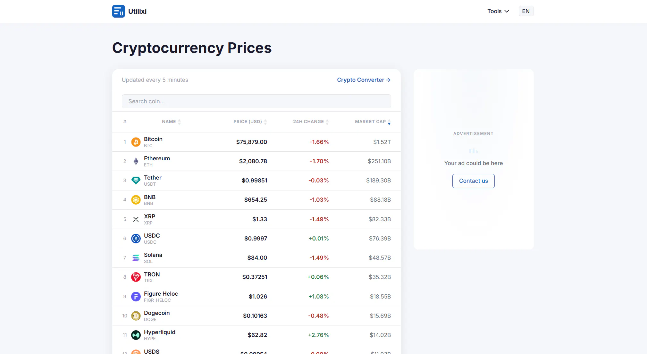Select the Tether name text
The width and height of the screenshot is (647, 354).
153,178
